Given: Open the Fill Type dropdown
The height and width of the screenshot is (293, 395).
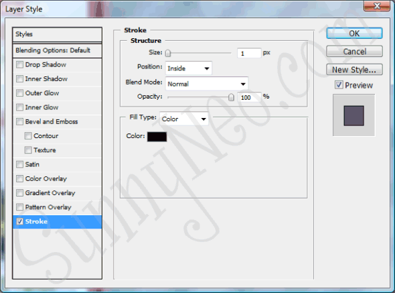Looking at the screenshot, I should coord(184,119).
